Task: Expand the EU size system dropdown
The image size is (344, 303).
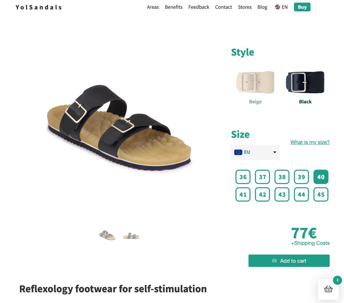Action: coord(255,152)
